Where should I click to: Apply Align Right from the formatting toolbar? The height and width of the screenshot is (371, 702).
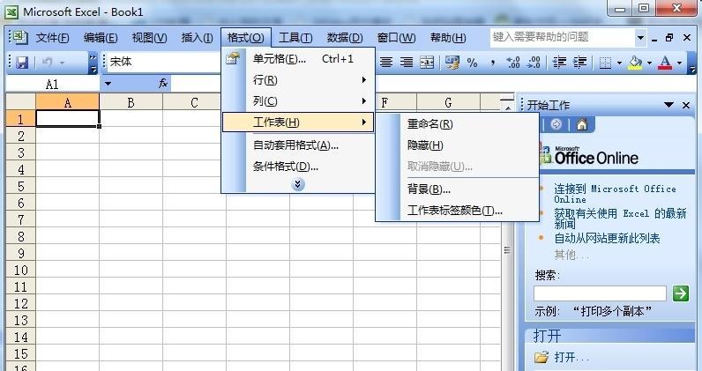point(406,63)
